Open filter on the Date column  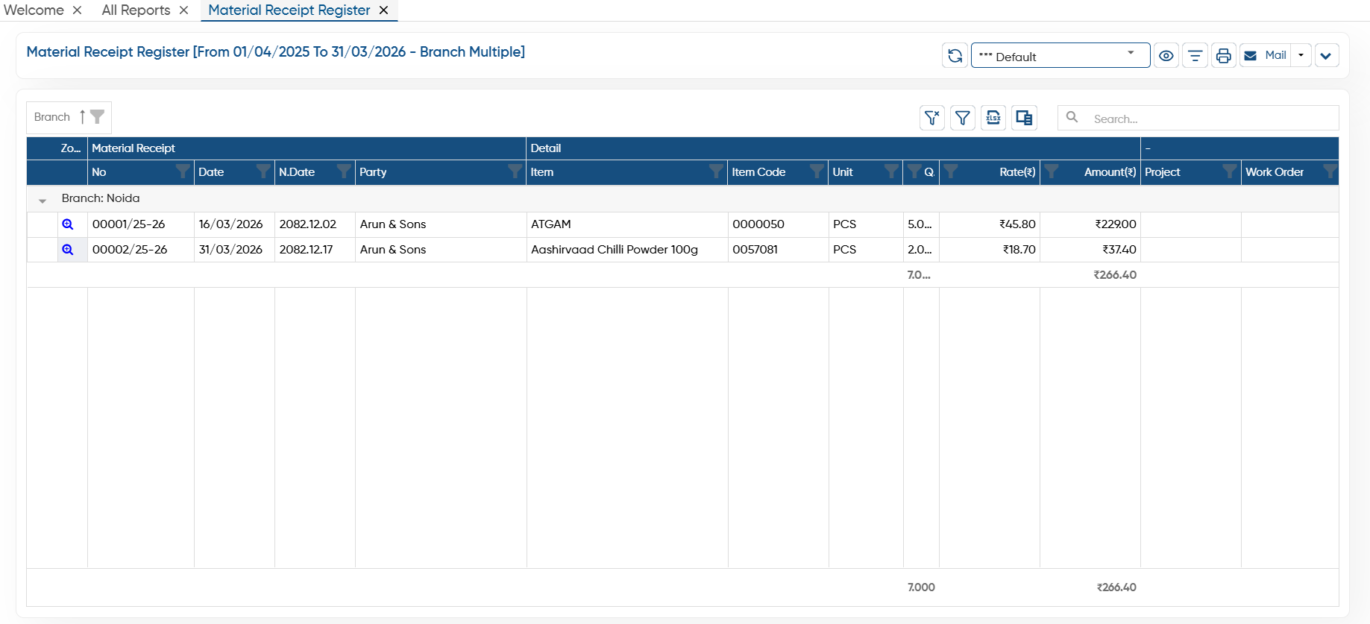[x=263, y=171]
